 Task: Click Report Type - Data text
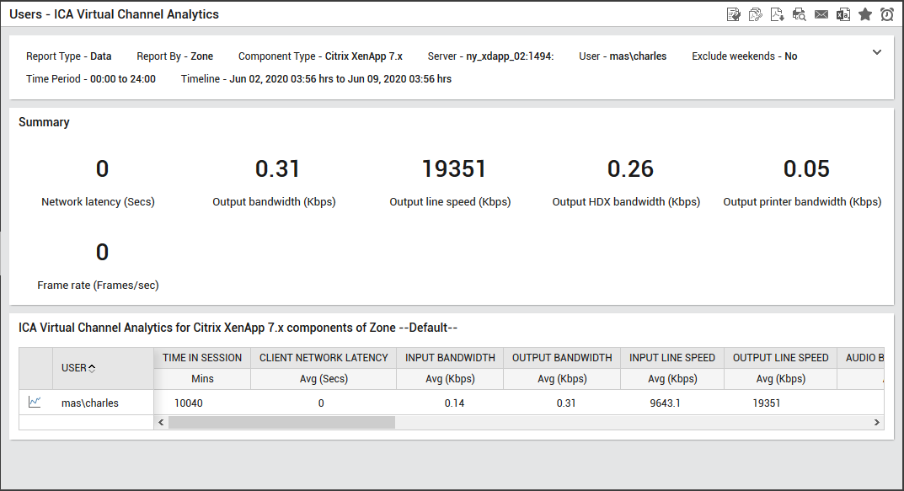[x=68, y=56]
